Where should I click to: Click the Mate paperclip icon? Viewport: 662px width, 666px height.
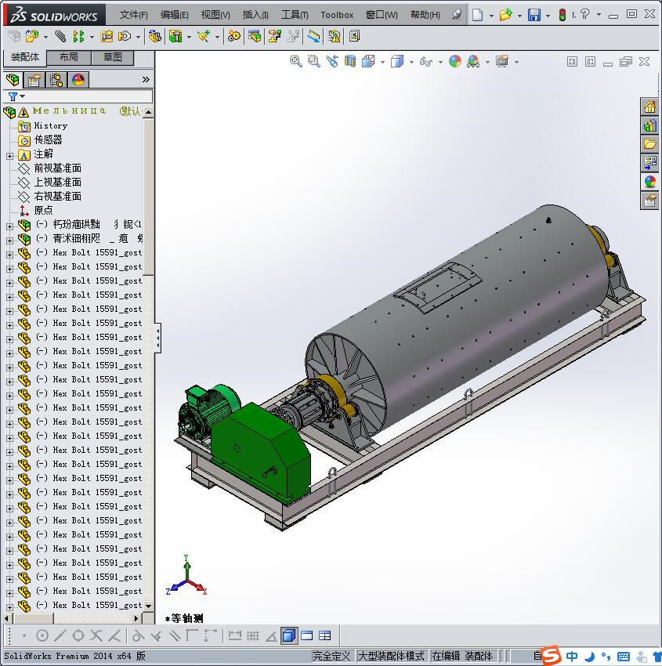click(x=60, y=37)
